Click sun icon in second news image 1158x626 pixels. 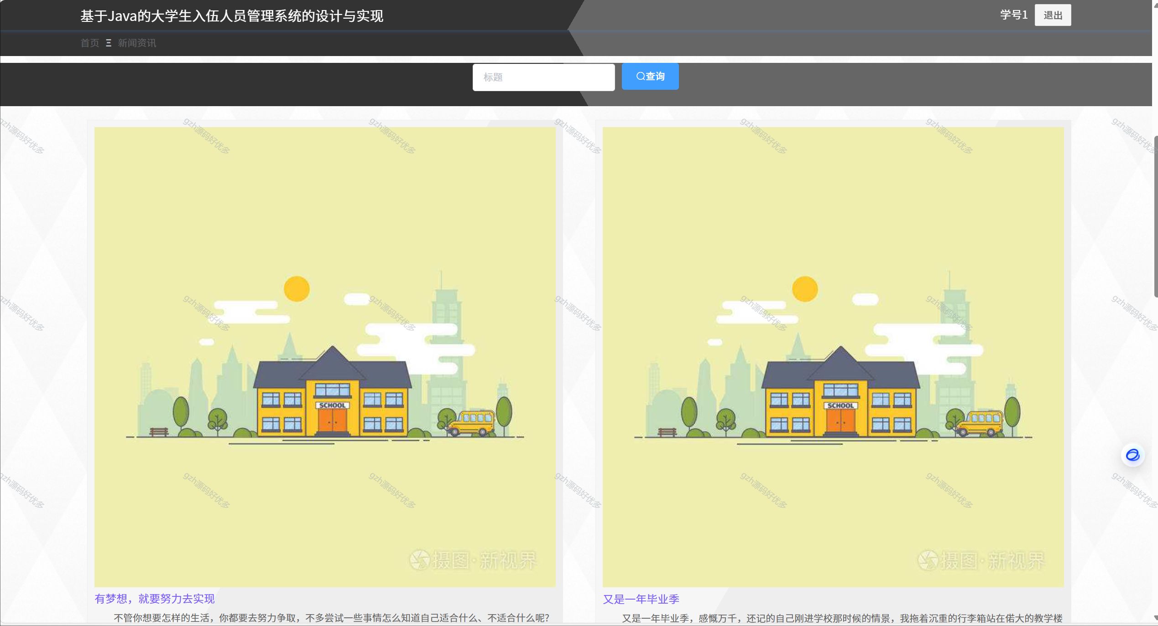(x=805, y=289)
